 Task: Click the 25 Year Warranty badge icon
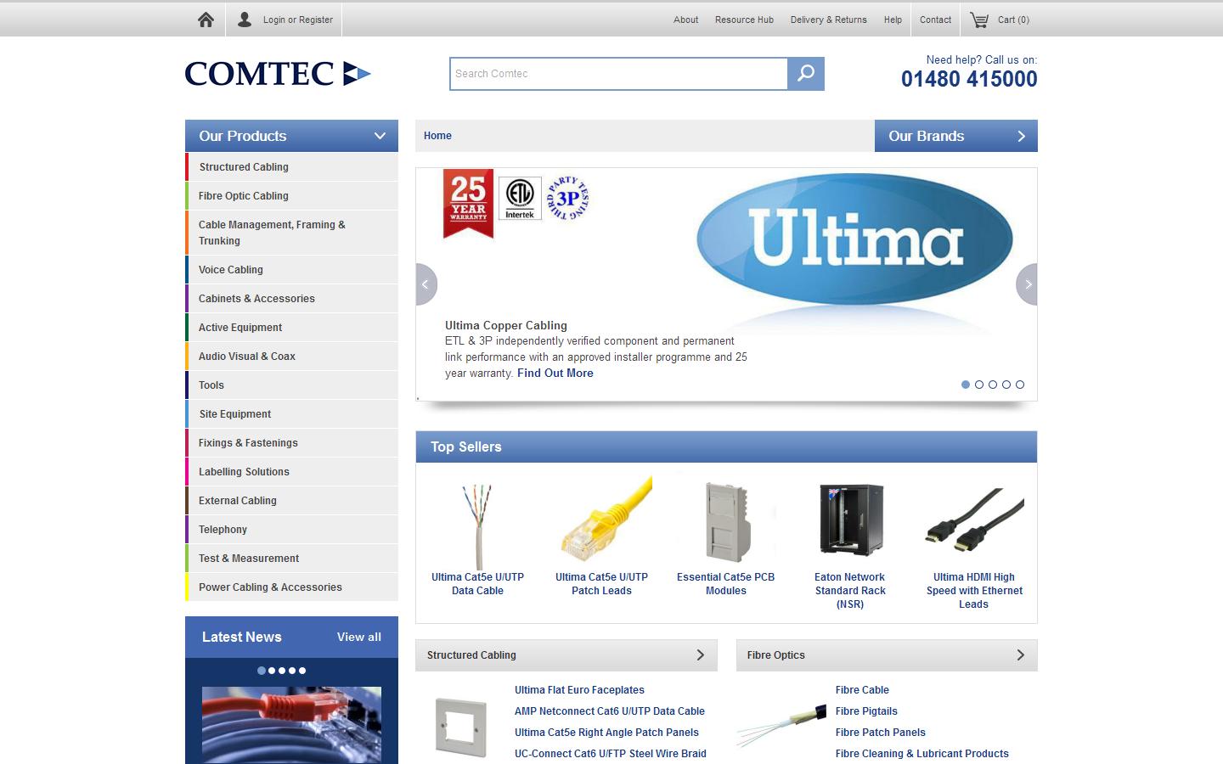467,204
